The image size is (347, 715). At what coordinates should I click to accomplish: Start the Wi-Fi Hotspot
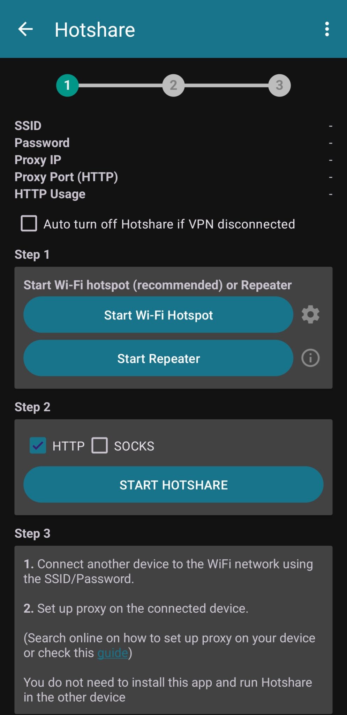(x=158, y=315)
